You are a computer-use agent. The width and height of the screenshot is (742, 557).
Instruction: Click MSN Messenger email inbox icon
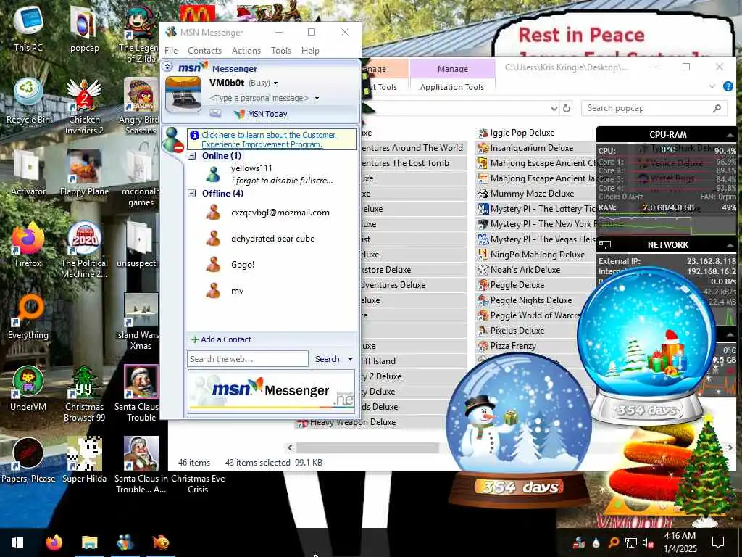click(215, 114)
